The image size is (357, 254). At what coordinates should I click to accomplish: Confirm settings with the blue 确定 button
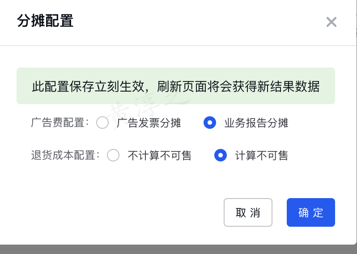point(311,212)
